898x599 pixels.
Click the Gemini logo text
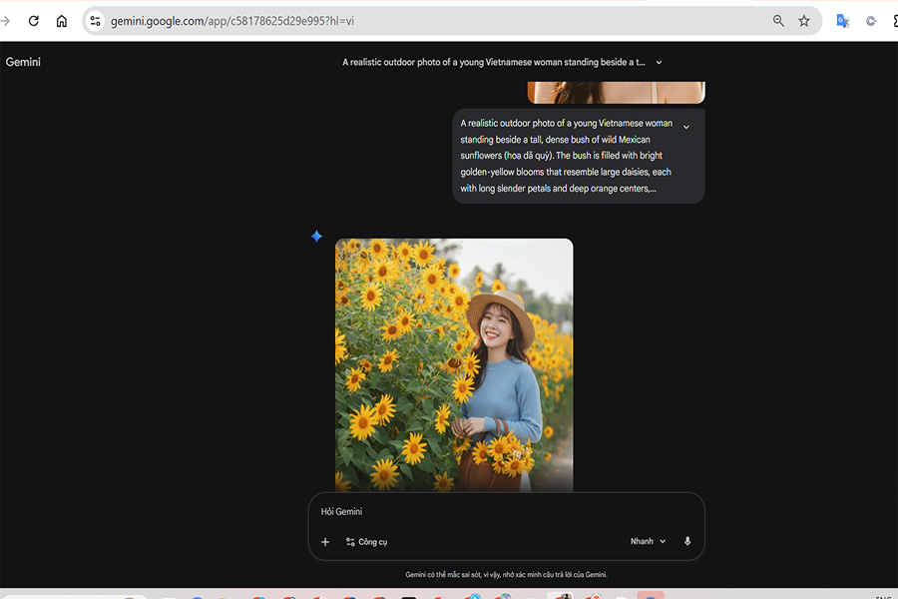point(23,62)
